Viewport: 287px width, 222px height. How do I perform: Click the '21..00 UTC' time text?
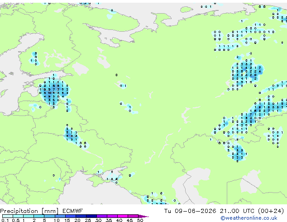pyautogui.click(x=237, y=211)
